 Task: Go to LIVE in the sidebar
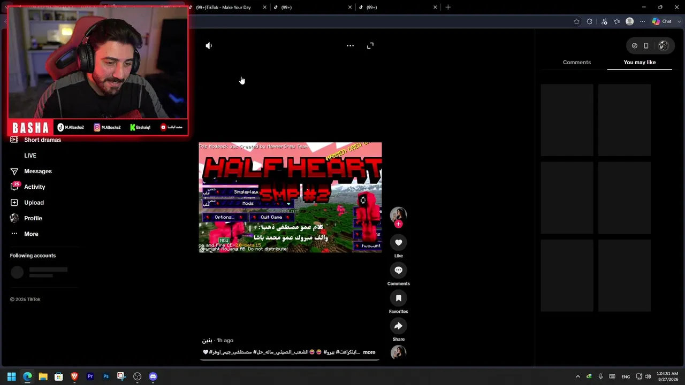coord(30,156)
